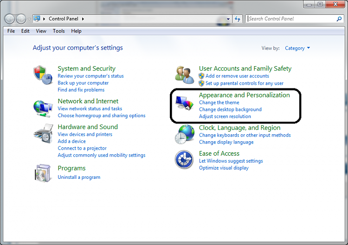Open Find and fix problems
This screenshot has width=348, height=245.
[81, 90]
